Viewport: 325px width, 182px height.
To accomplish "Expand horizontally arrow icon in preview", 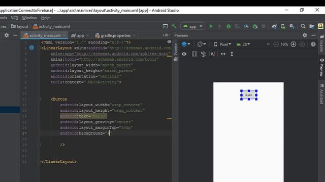I will [x=223, y=54].
